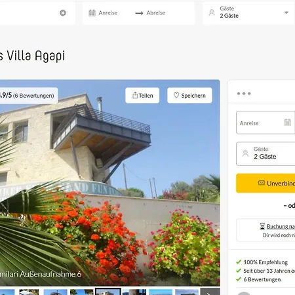The image size is (295, 295).
Task: Open the calendar icon in the sidebar Anreise field
Action: [x=287, y=123]
